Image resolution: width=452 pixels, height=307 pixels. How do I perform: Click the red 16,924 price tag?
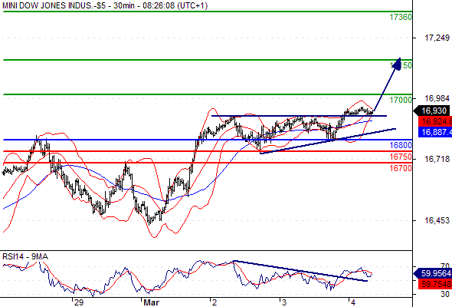tap(435, 121)
